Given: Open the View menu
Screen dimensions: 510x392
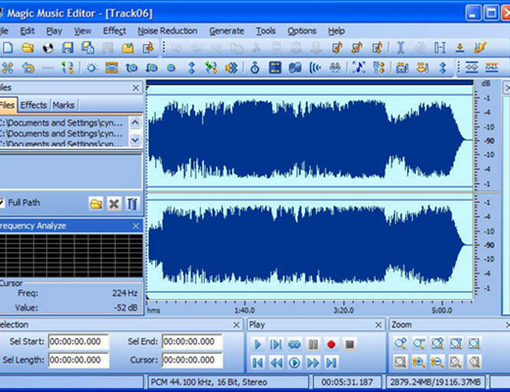Looking at the screenshot, I should (82, 31).
